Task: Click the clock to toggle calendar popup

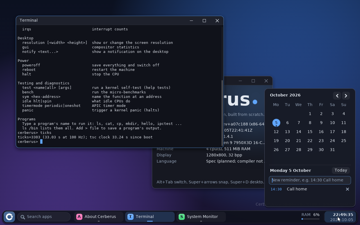Action: pyautogui.click(x=340, y=217)
